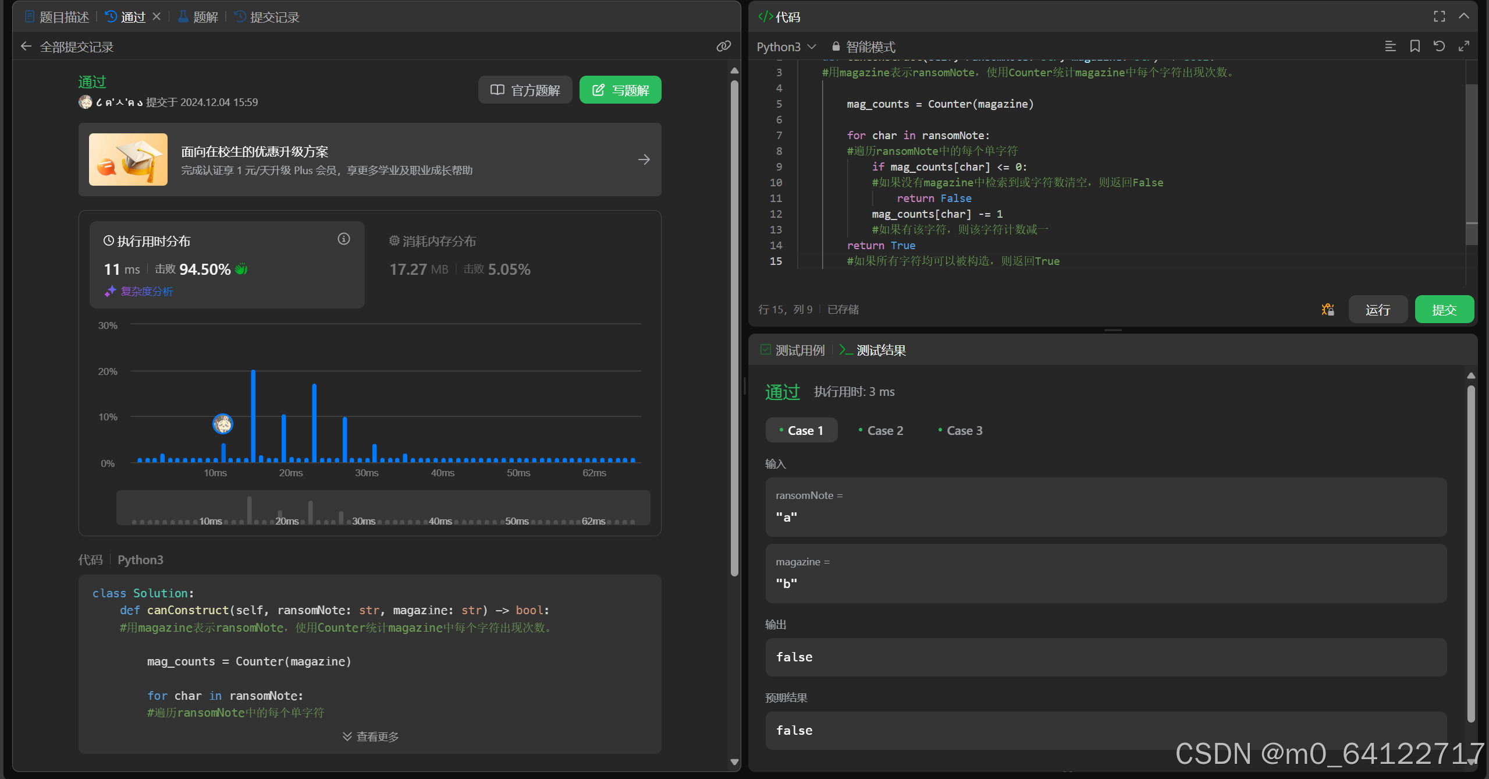The image size is (1489, 779).
Task: Open the debugger bug icon
Action: tap(1327, 310)
